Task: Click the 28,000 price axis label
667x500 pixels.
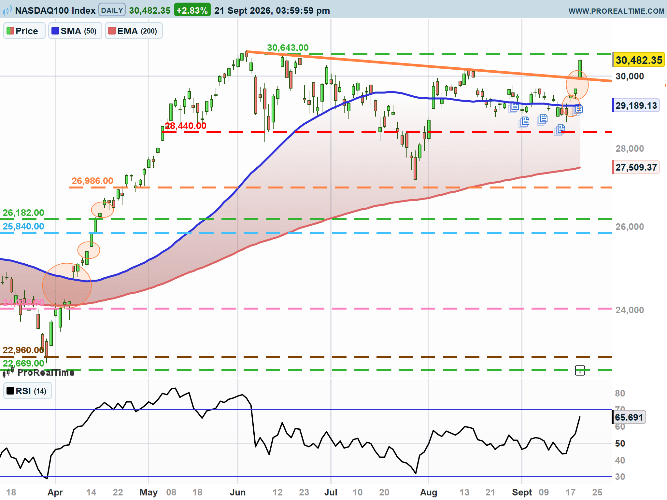Action: tap(630, 149)
